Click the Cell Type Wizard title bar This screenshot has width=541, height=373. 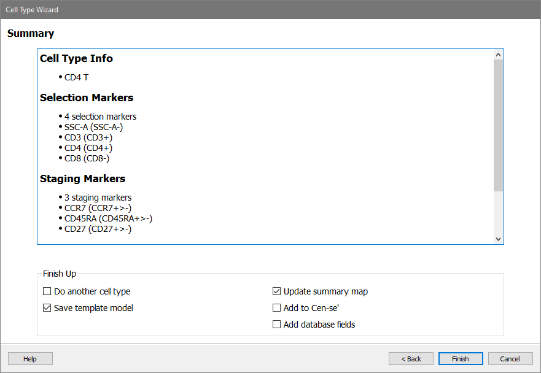(x=270, y=10)
